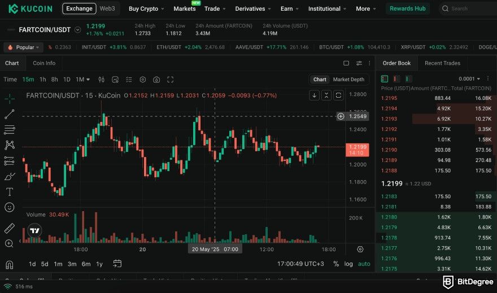This screenshot has height=293, width=497.
Task: Switch to the Recent Trades tab
Action: pos(442,63)
